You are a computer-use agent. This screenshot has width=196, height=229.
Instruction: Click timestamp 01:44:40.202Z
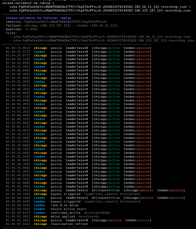[18, 89]
